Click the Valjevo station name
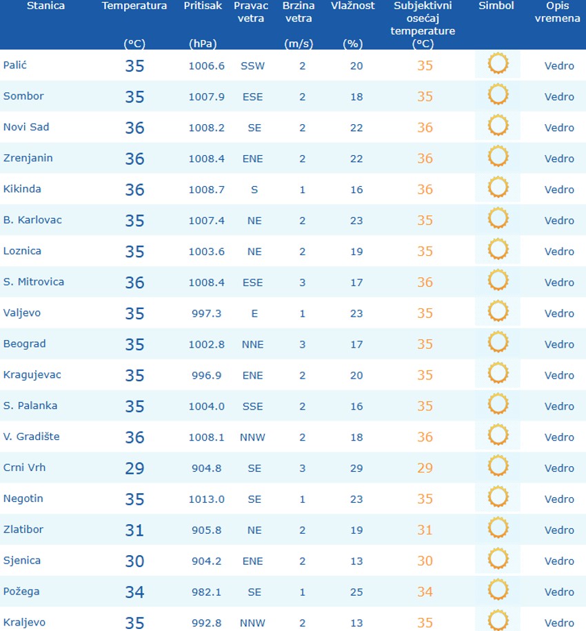This screenshot has height=631, width=586. [x=22, y=312]
